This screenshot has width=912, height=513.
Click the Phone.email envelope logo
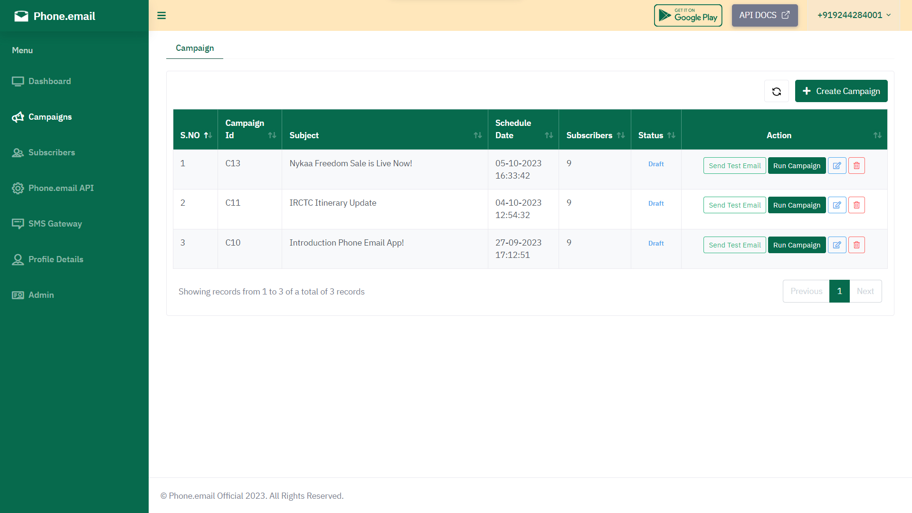click(21, 16)
